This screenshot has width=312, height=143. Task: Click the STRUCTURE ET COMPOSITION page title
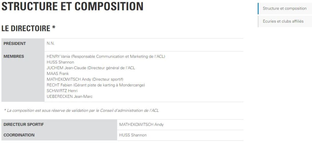tap(72, 7)
